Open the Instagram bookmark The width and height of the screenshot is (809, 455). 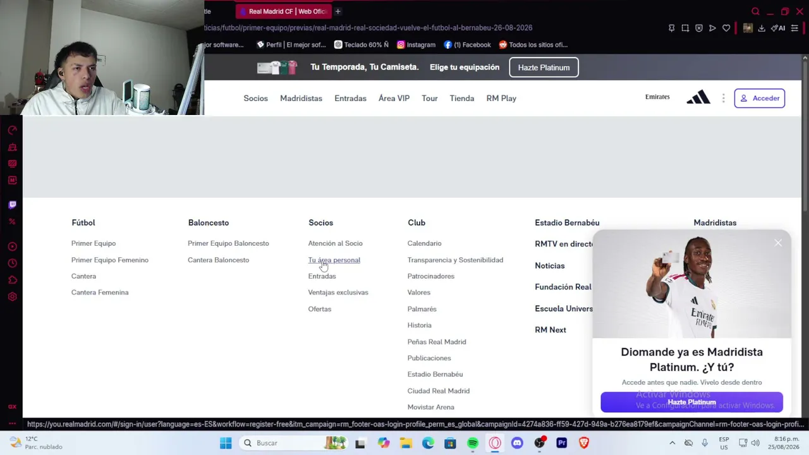point(416,45)
